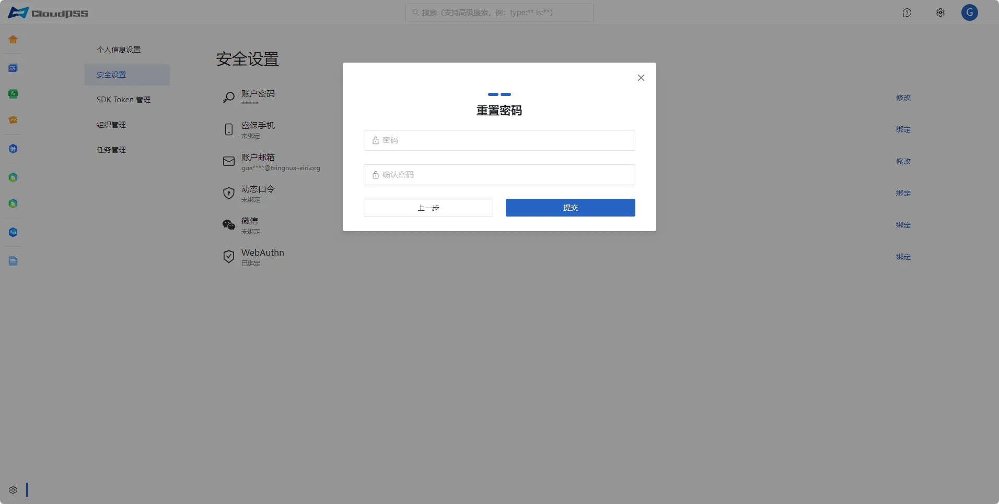
Task: Click 绑定 link for 微信
Action: coord(903,225)
